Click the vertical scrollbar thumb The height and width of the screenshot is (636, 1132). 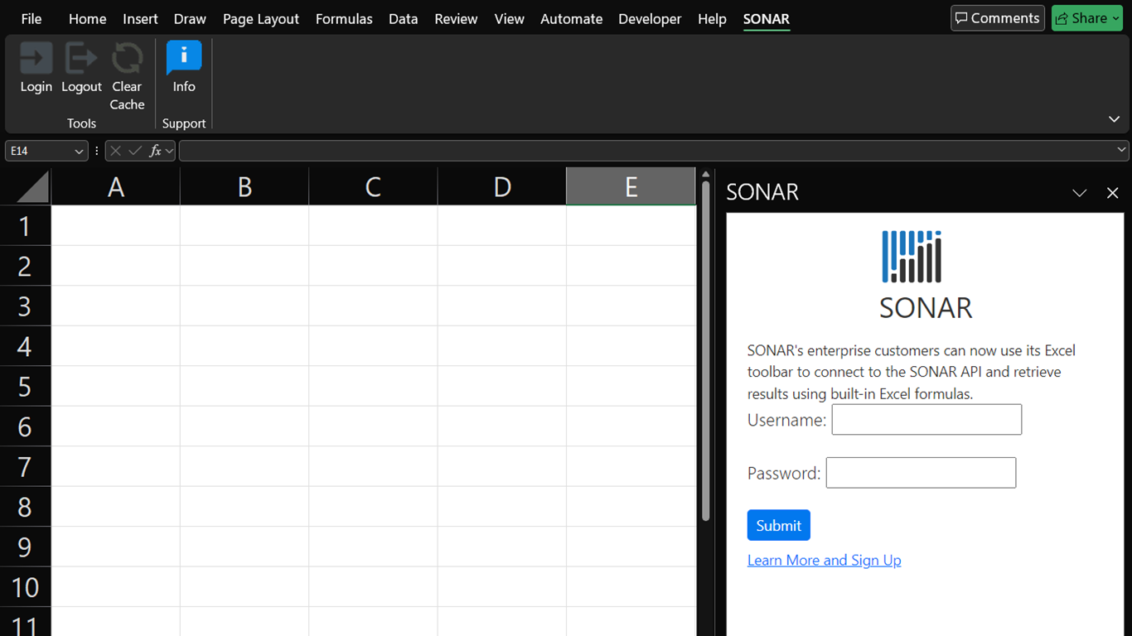coord(706,352)
